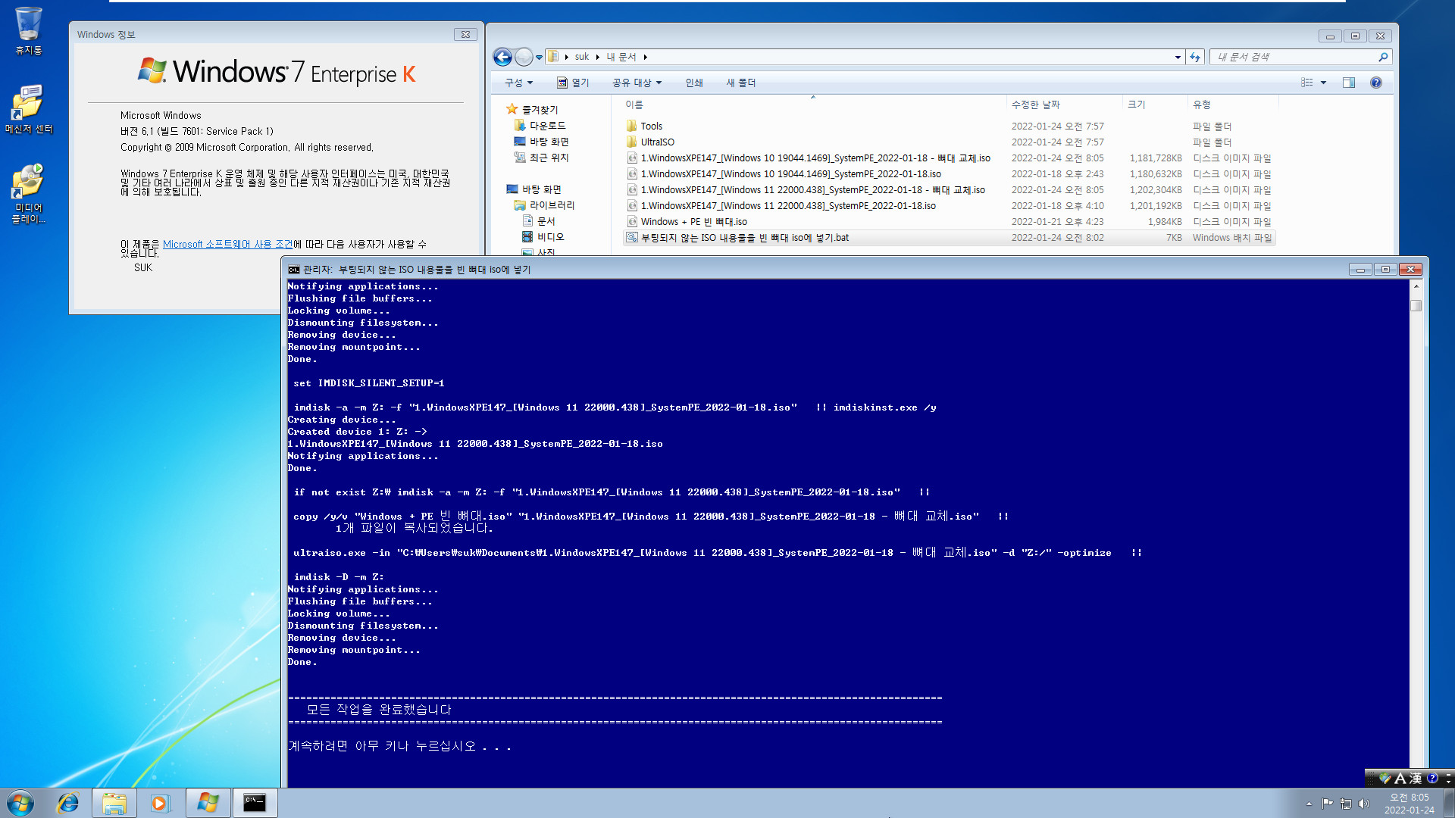Select the UltraISO folder icon
Image resolution: width=1455 pixels, height=818 pixels.
632,142
